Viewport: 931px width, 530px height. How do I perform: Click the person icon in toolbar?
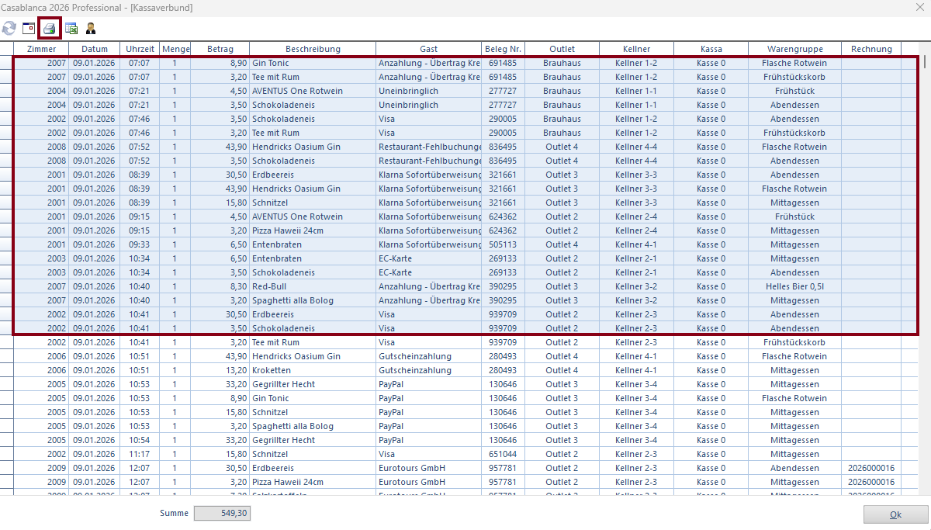click(x=91, y=29)
